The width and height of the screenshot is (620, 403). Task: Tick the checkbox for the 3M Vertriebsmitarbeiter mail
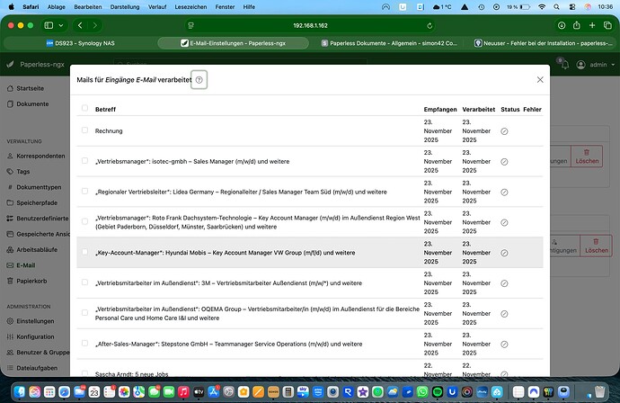coord(84,282)
